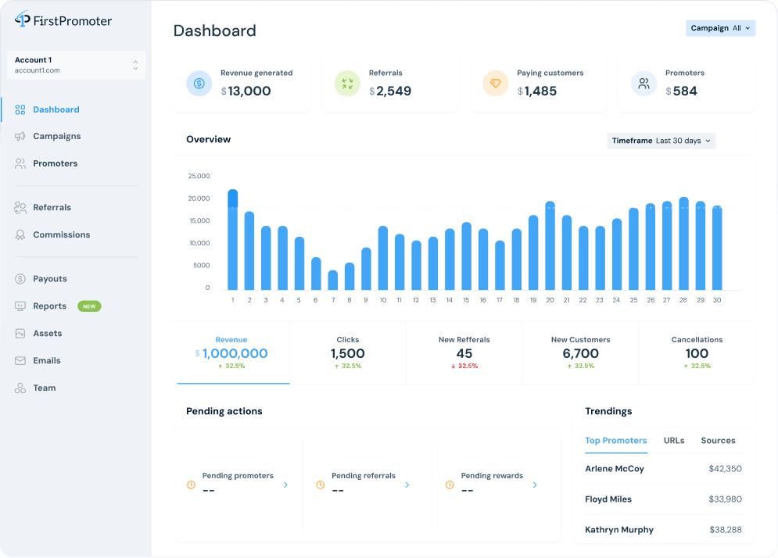Click the green Referrals arrows icon
778x558 pixels.
347,84
